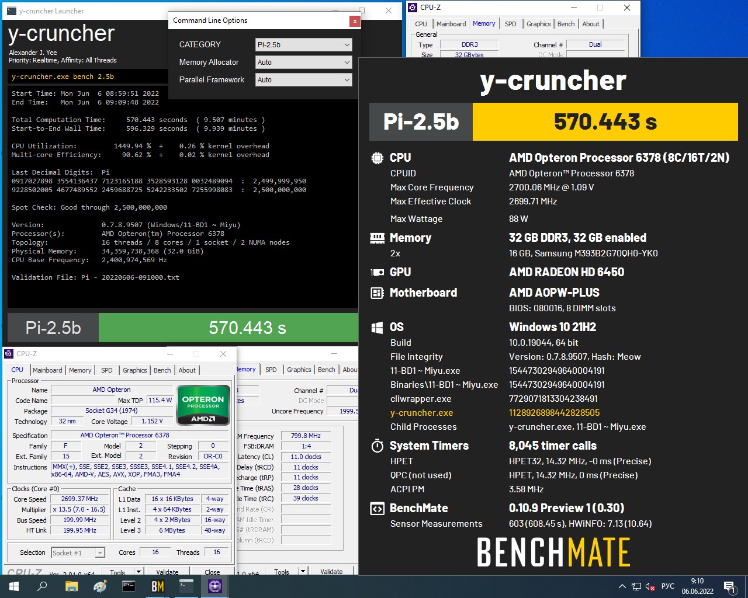Open the Memory Allocator dropdown
The width and height of the screenshot is (748, 598).
point(304,62)
